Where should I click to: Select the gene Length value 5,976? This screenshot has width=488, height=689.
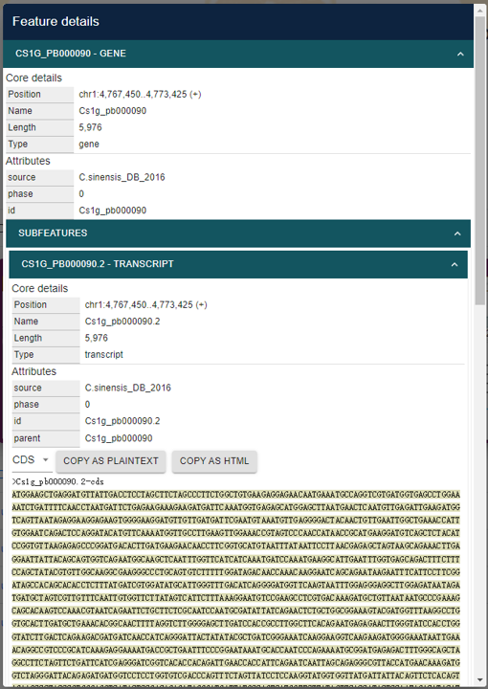tap(90, 127)
